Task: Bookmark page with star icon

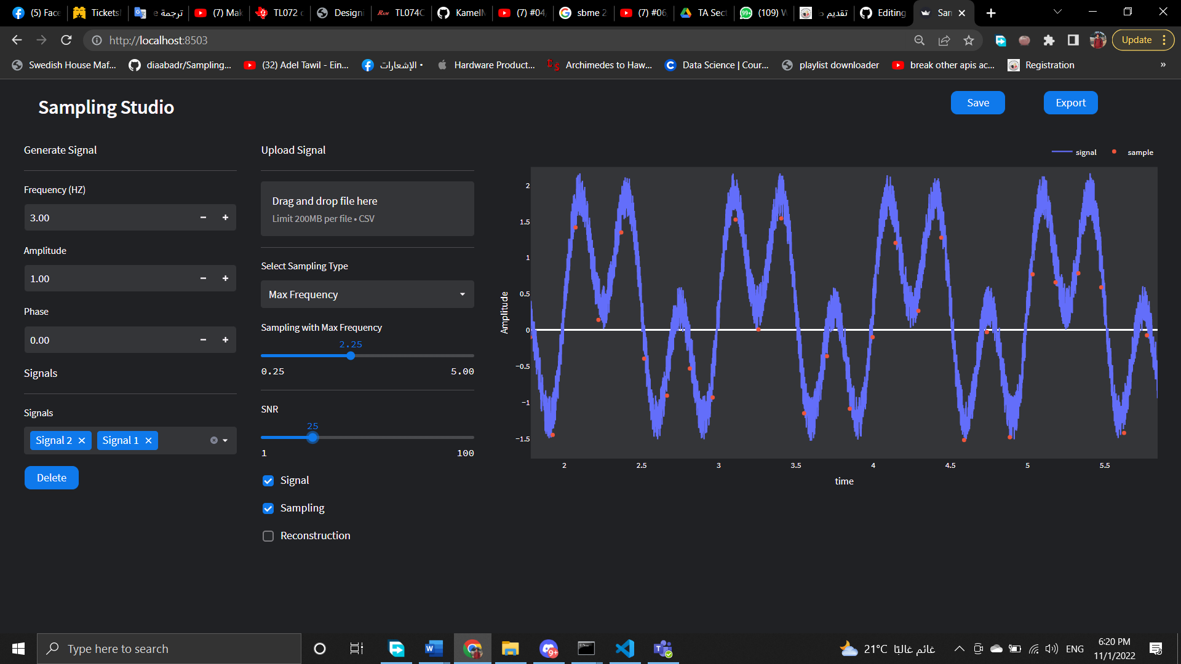Action: pos(969,41)
